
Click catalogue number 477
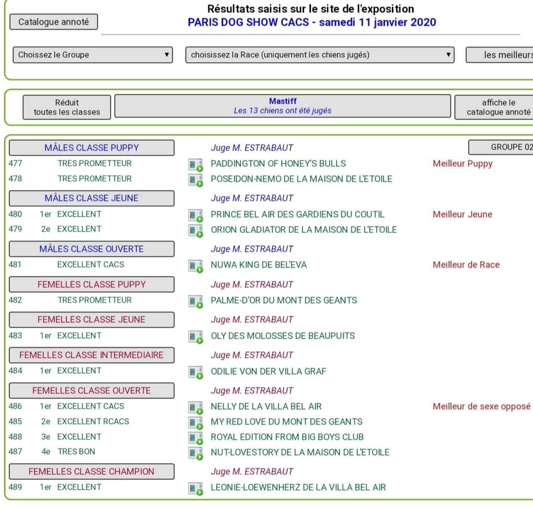[15, 163]
